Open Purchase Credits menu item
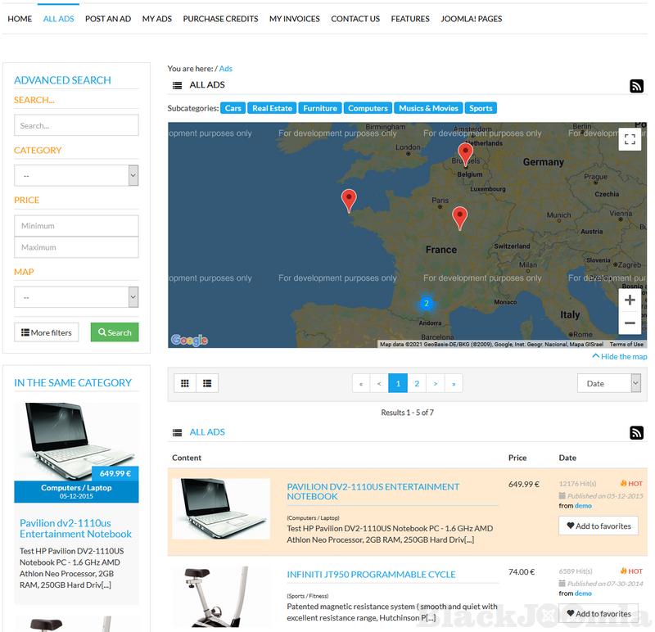655x632 pixels. [220, 19]
